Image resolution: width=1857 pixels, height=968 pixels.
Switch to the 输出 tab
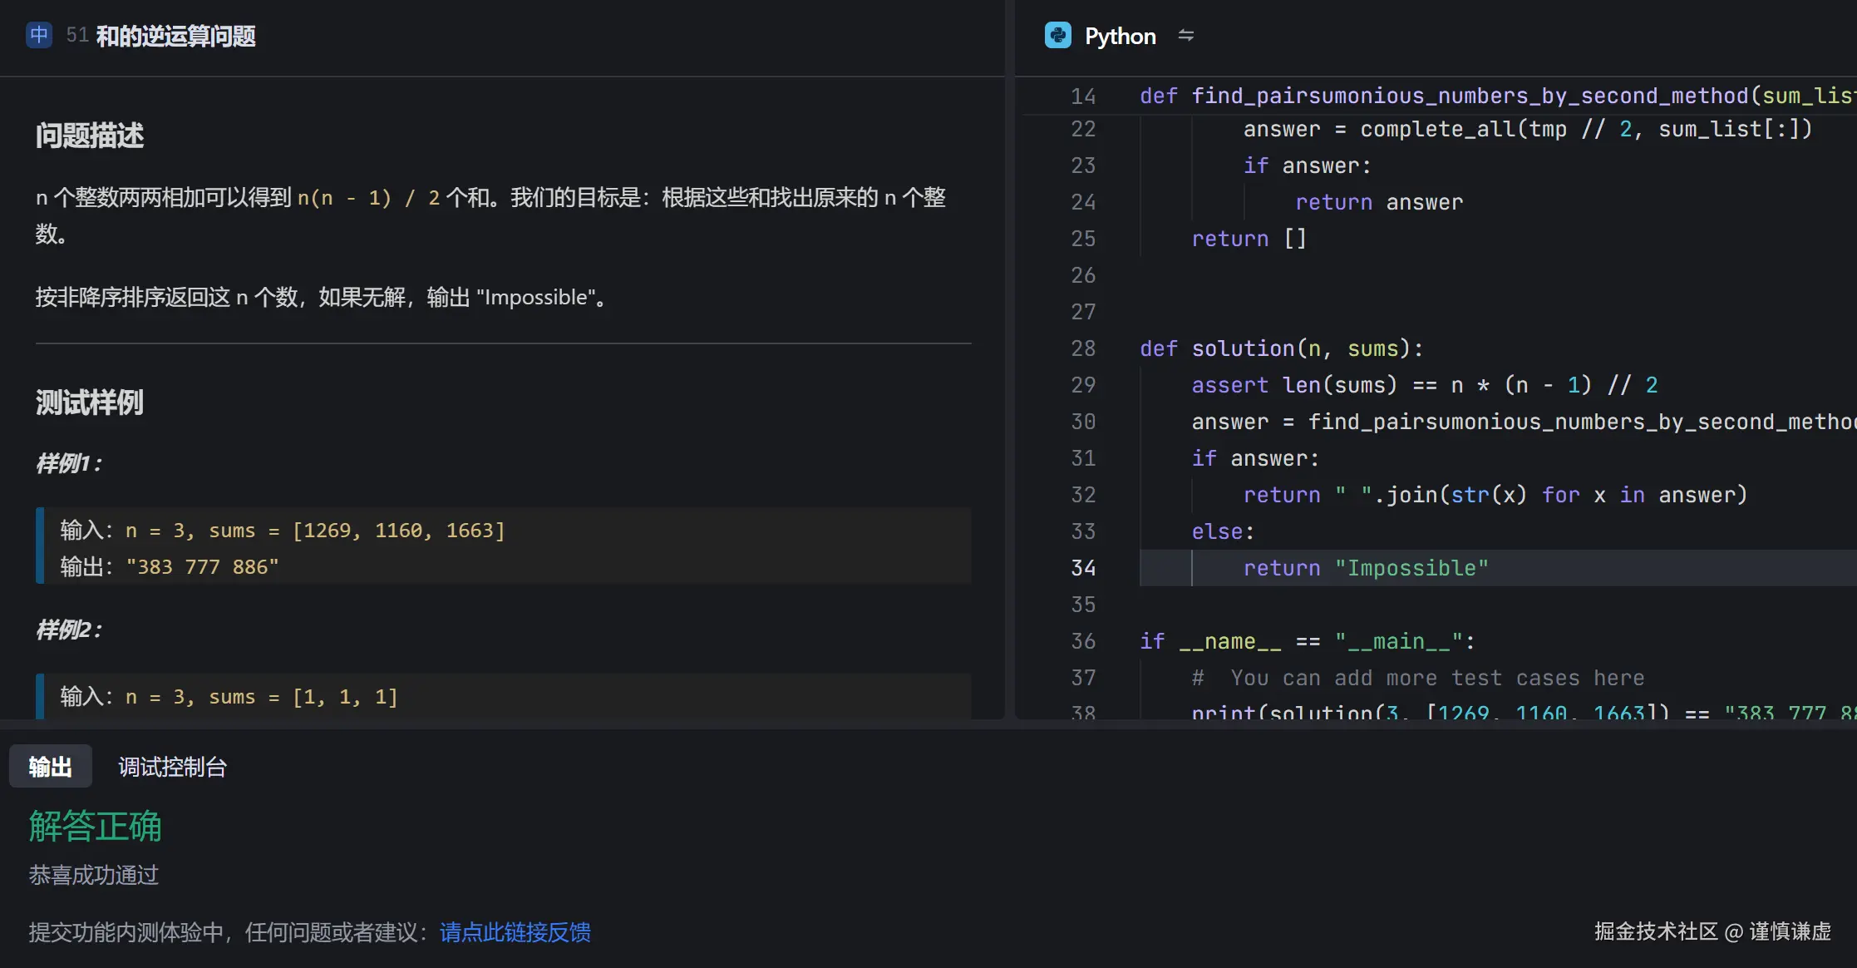pyautogui.click(x=50, y=767)
